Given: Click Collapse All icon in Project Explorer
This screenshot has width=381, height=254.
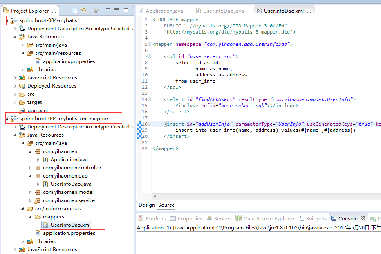Looking at the screenshot, I should pyautogui.click(x=75, y=11).
